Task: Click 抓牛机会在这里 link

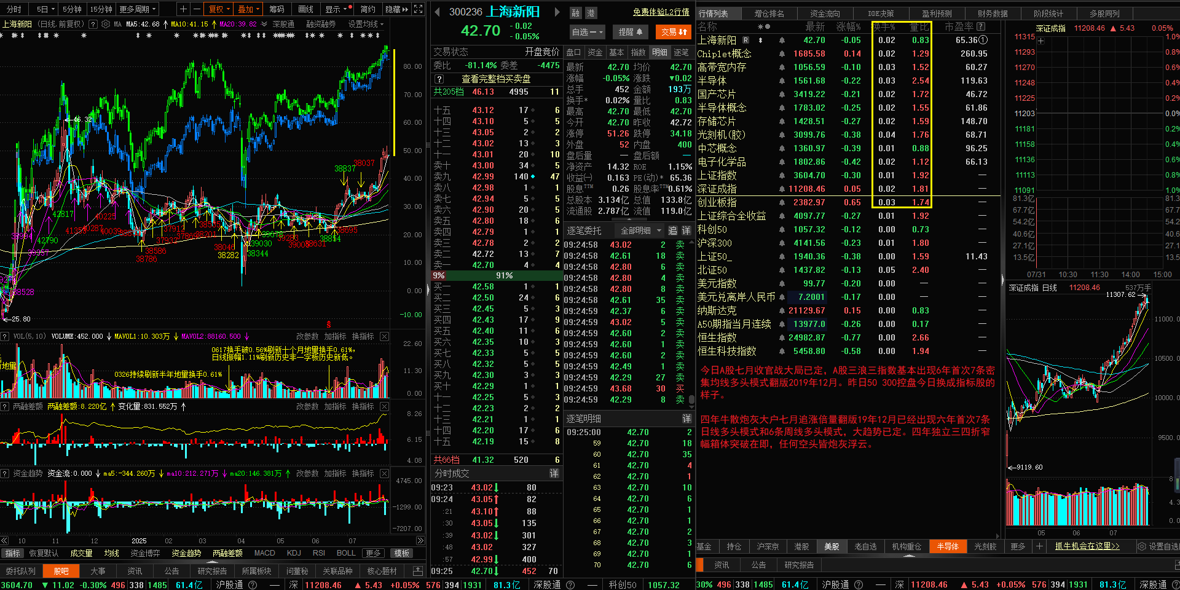Action: click(x=1087, y=546)
